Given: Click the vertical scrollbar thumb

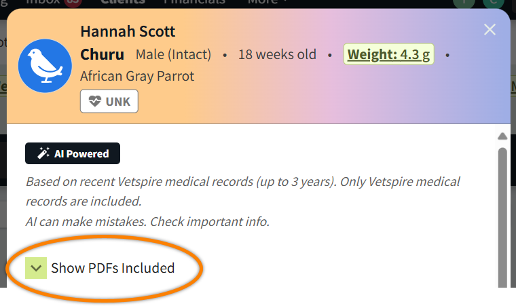Looking at the screenshot, I should point(502,217).
